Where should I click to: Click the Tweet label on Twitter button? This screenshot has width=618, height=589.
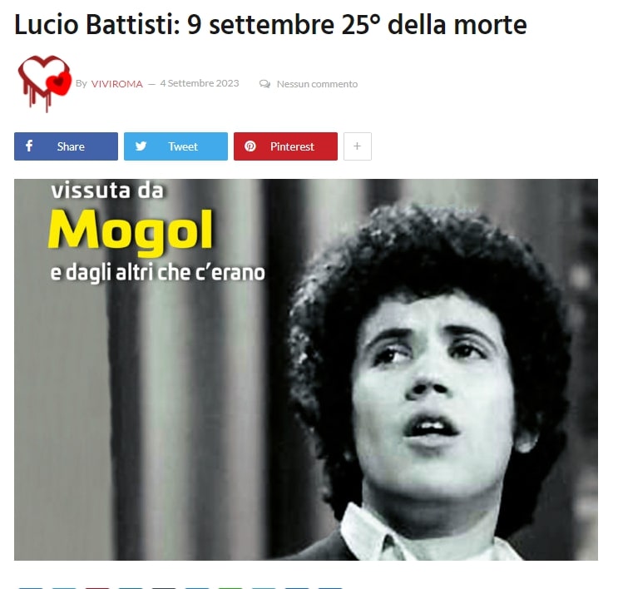pos(183,146)
